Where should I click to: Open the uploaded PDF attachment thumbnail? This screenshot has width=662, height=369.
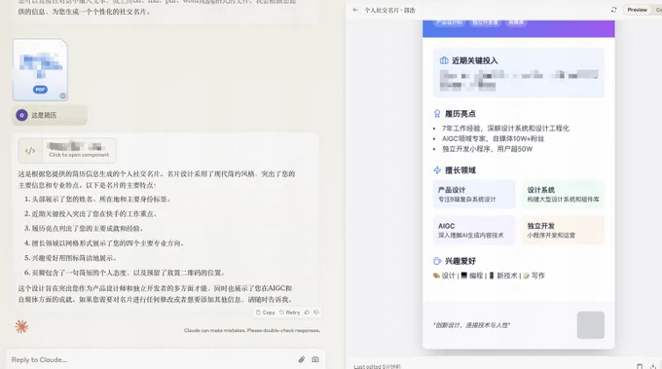[40, 70]
